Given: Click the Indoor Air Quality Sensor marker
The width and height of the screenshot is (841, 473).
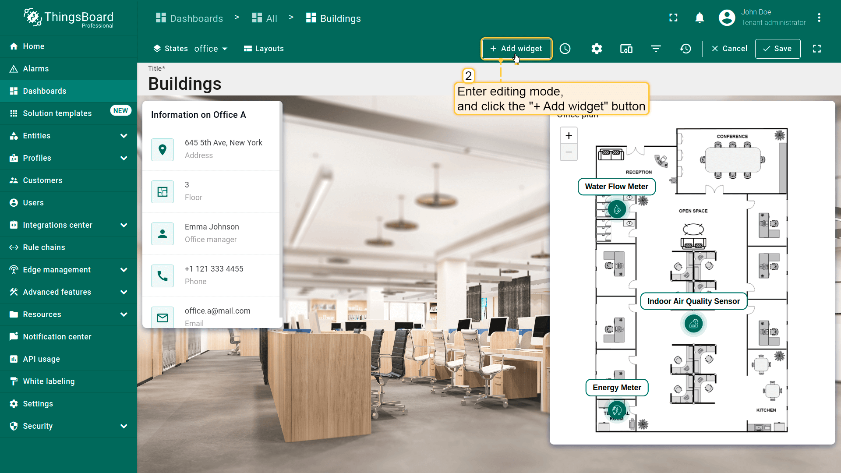Looking at the screenshot, I should click(x=693, y=324).
